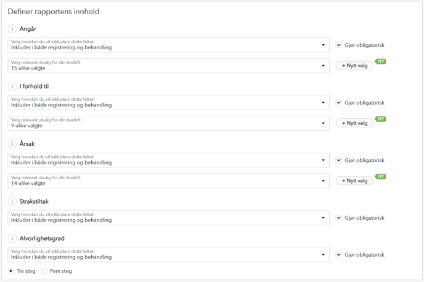Expand the 9 ulike valgte dropdown
This screenshot has height=282, width=424.
168,123
